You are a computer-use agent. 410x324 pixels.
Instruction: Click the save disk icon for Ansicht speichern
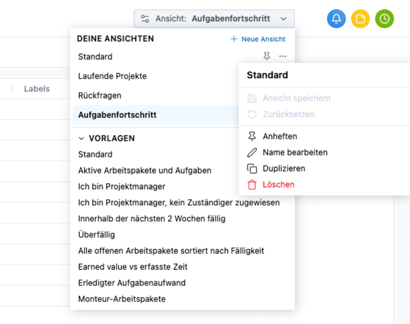252,98
